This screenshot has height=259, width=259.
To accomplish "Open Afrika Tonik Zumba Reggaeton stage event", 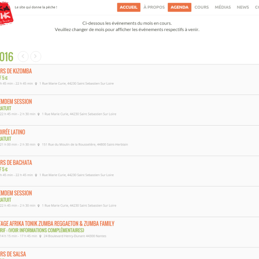I will coord(57,224).
